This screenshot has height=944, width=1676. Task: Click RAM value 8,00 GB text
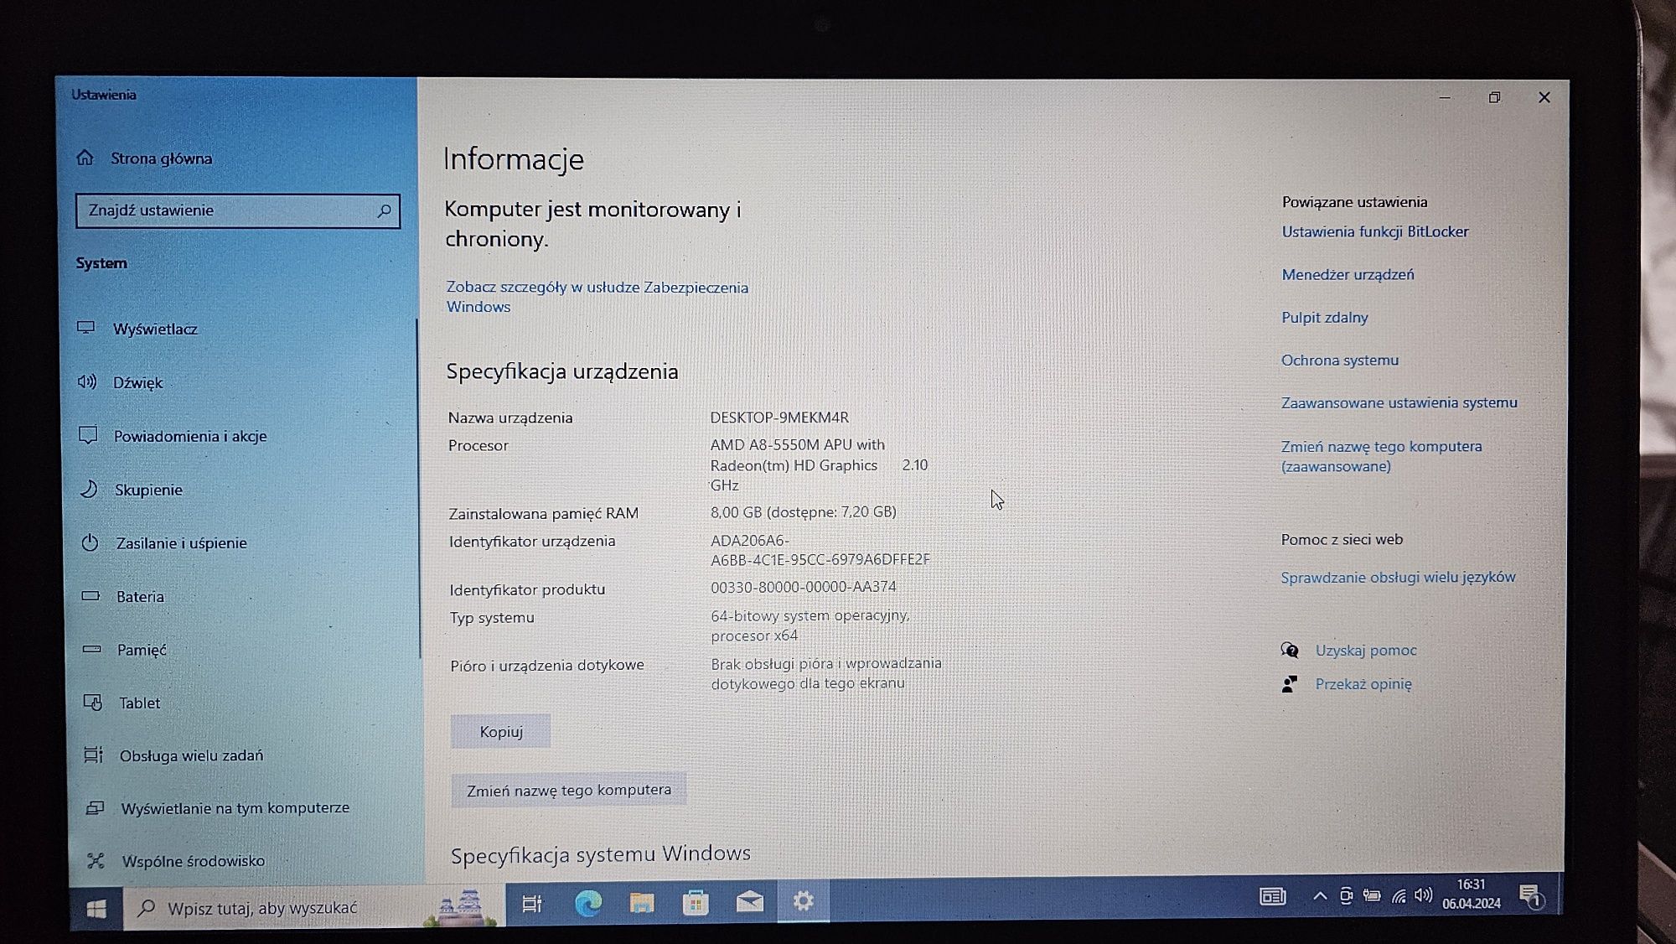coord(803,511)
